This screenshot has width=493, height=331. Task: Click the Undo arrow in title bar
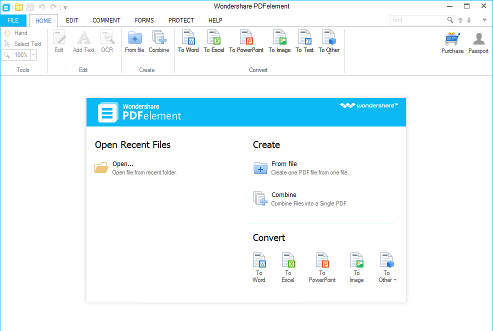42,7
